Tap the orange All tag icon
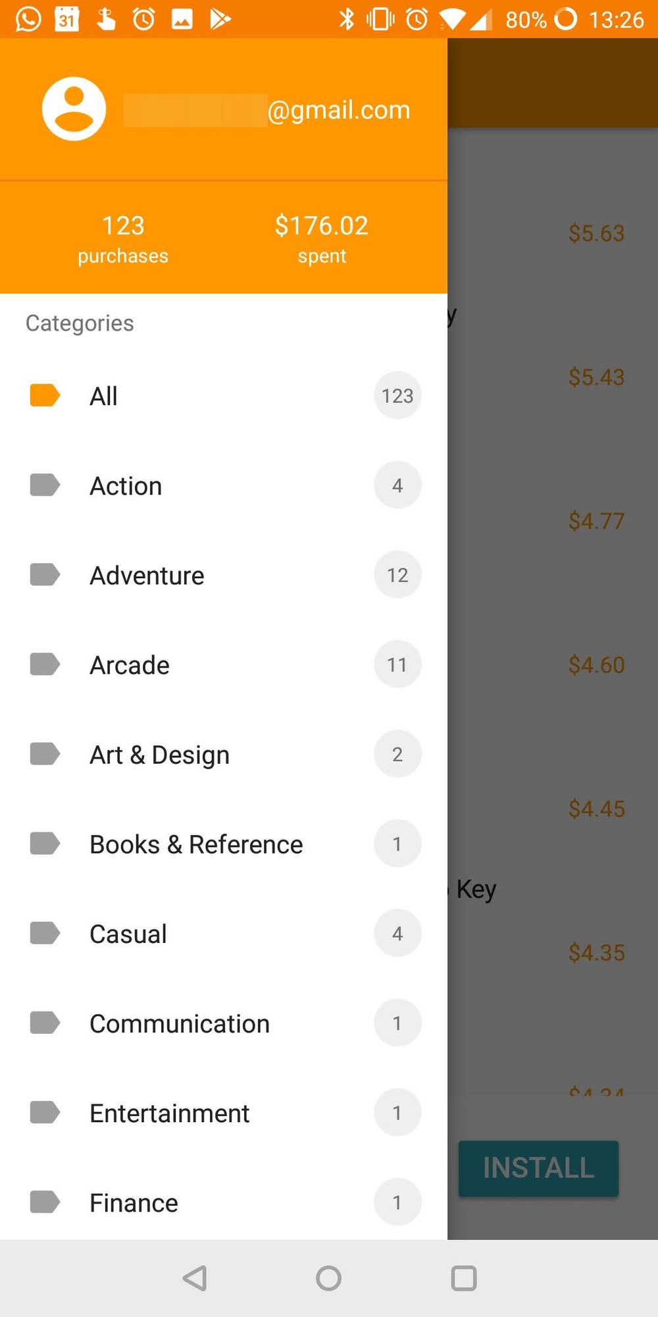The width and height of the screenshot is (658, 1317). [45, 396]
